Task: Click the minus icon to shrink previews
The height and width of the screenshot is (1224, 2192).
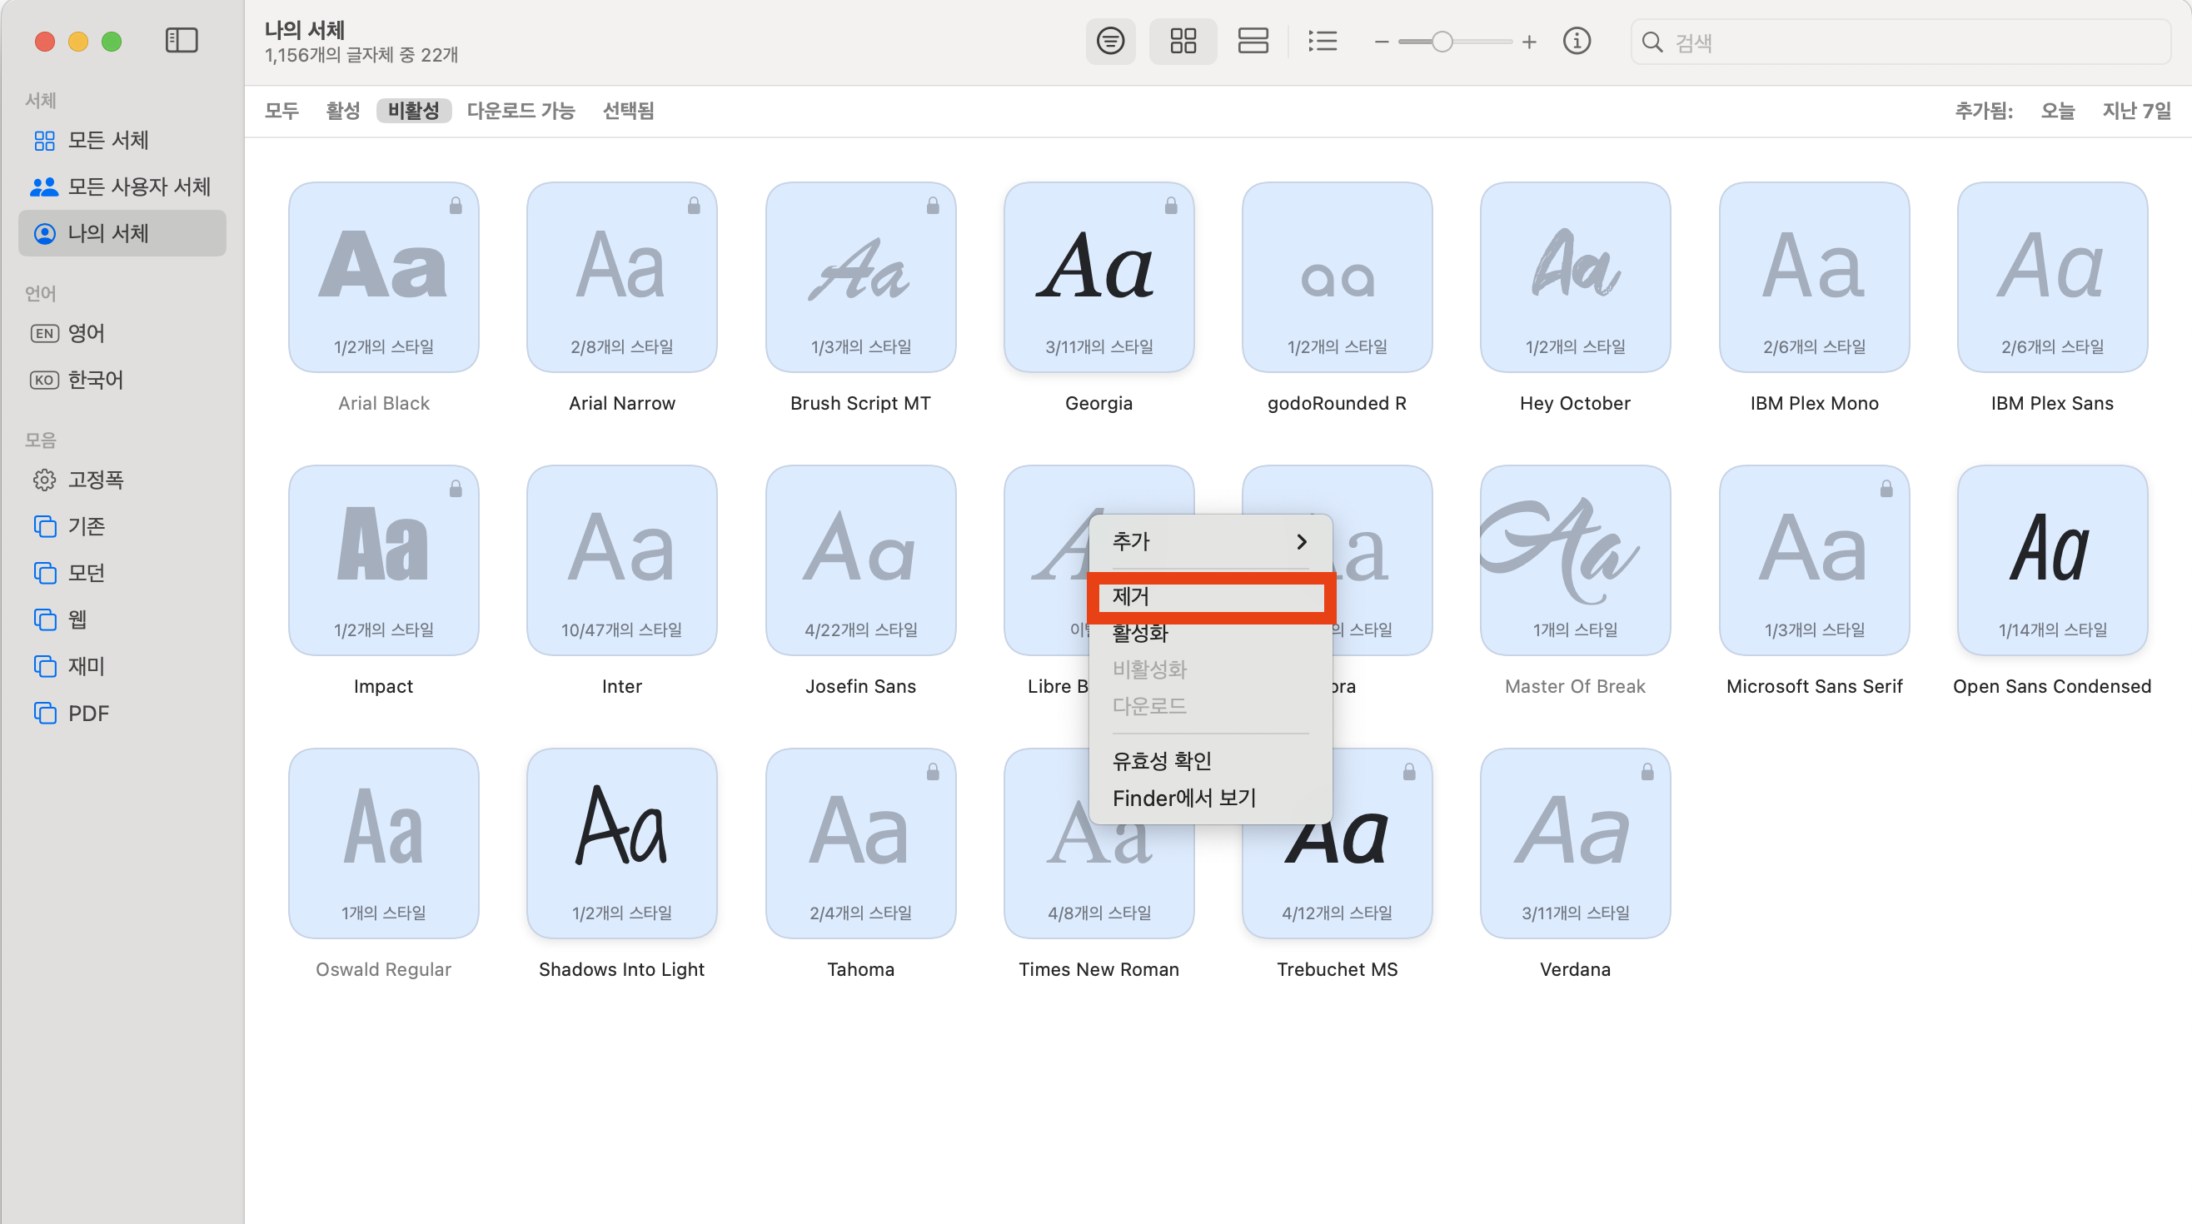Action: (1381, 42)
